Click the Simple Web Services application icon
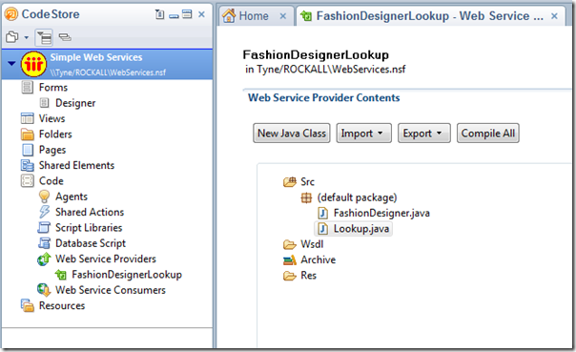 click(x=33, y=64)
